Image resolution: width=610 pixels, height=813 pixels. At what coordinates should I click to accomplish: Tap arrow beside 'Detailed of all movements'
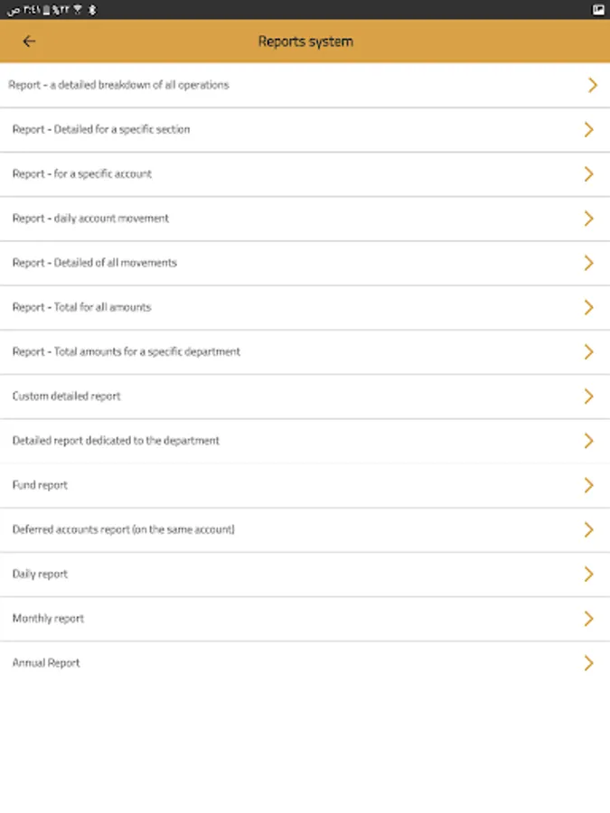589,263
